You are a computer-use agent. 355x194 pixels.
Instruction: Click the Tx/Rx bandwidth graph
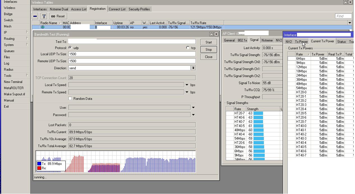tap(116, 161)
